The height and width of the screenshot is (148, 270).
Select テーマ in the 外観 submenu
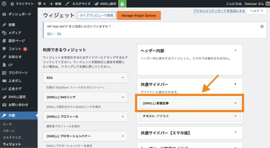(7, 124)
